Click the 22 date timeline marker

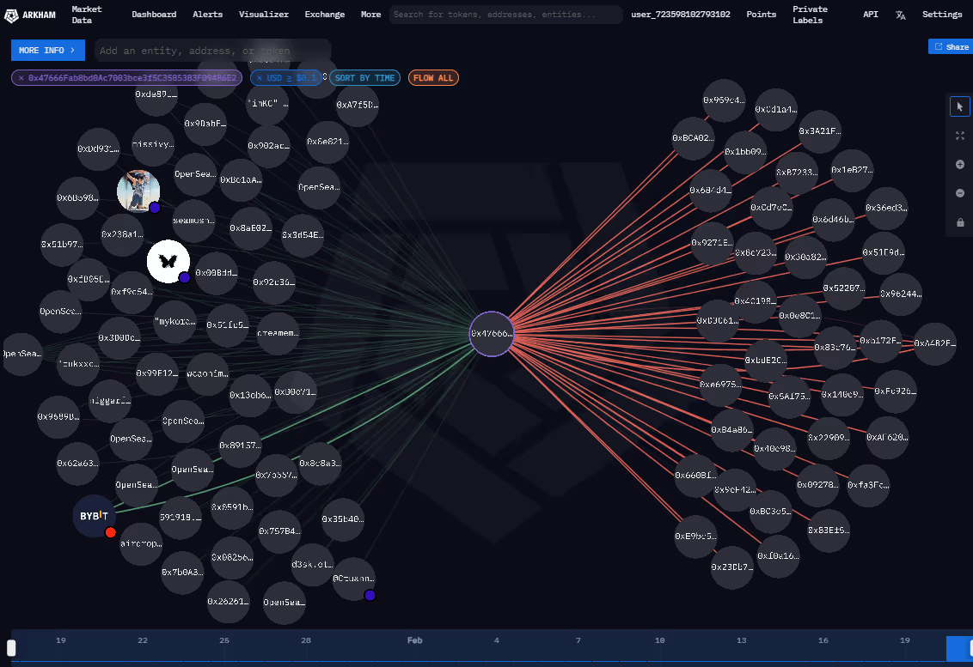(143, 640)
